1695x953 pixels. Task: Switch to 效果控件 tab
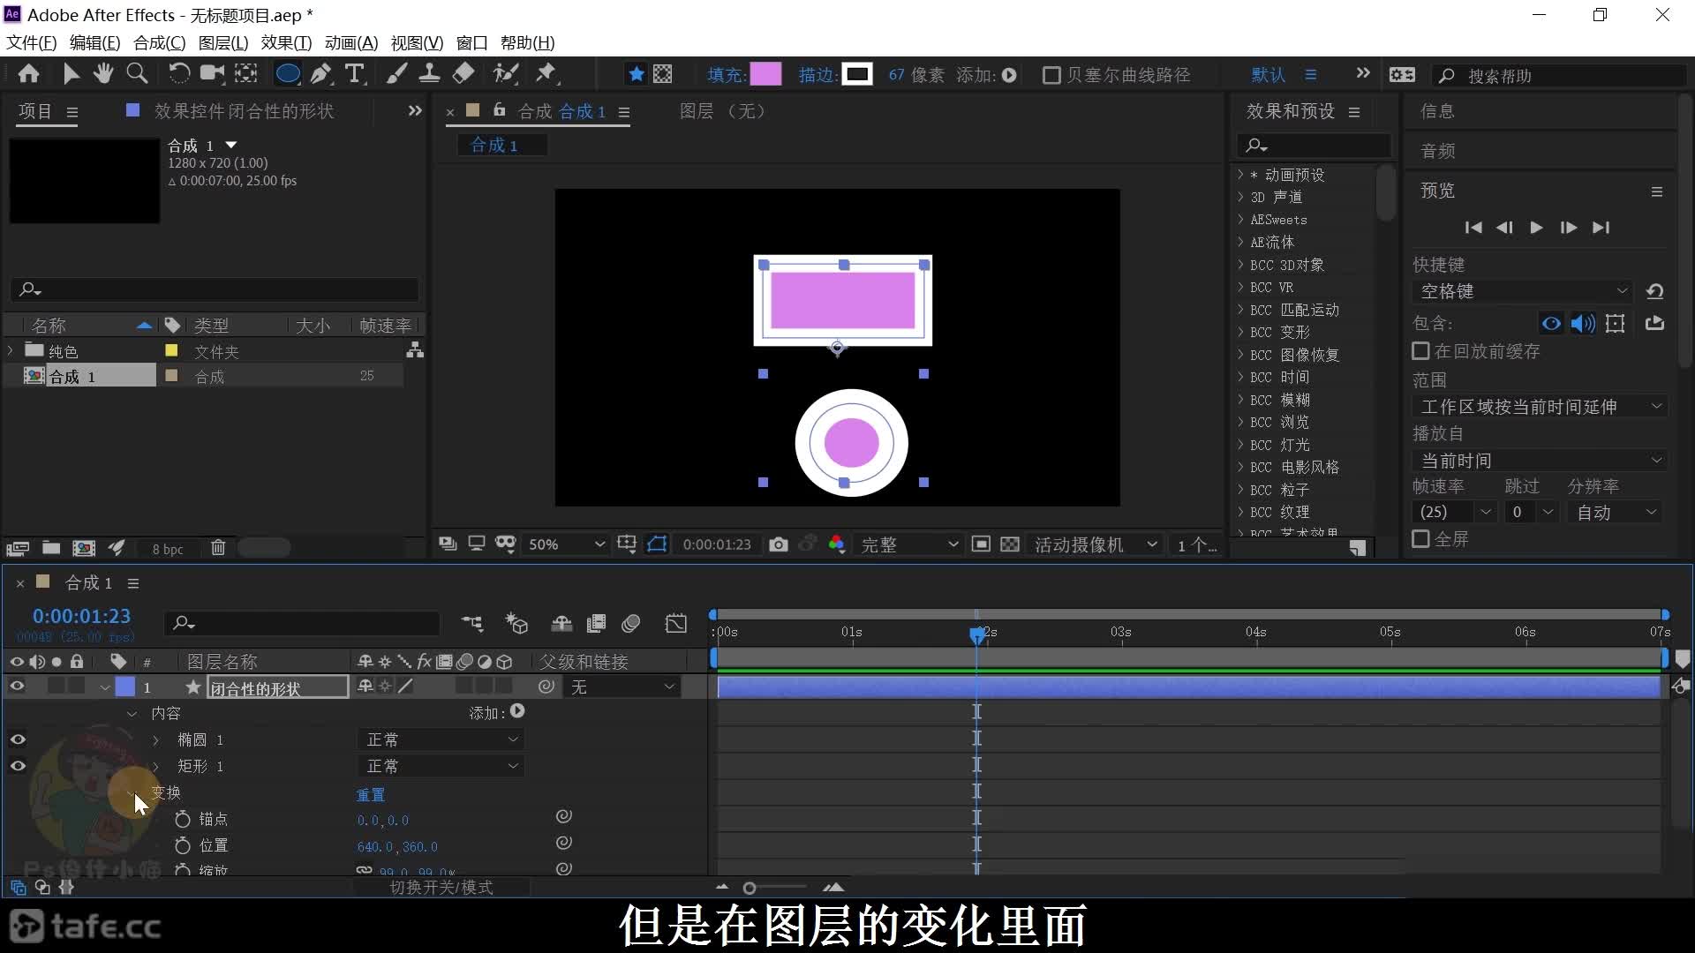[244, 111]
